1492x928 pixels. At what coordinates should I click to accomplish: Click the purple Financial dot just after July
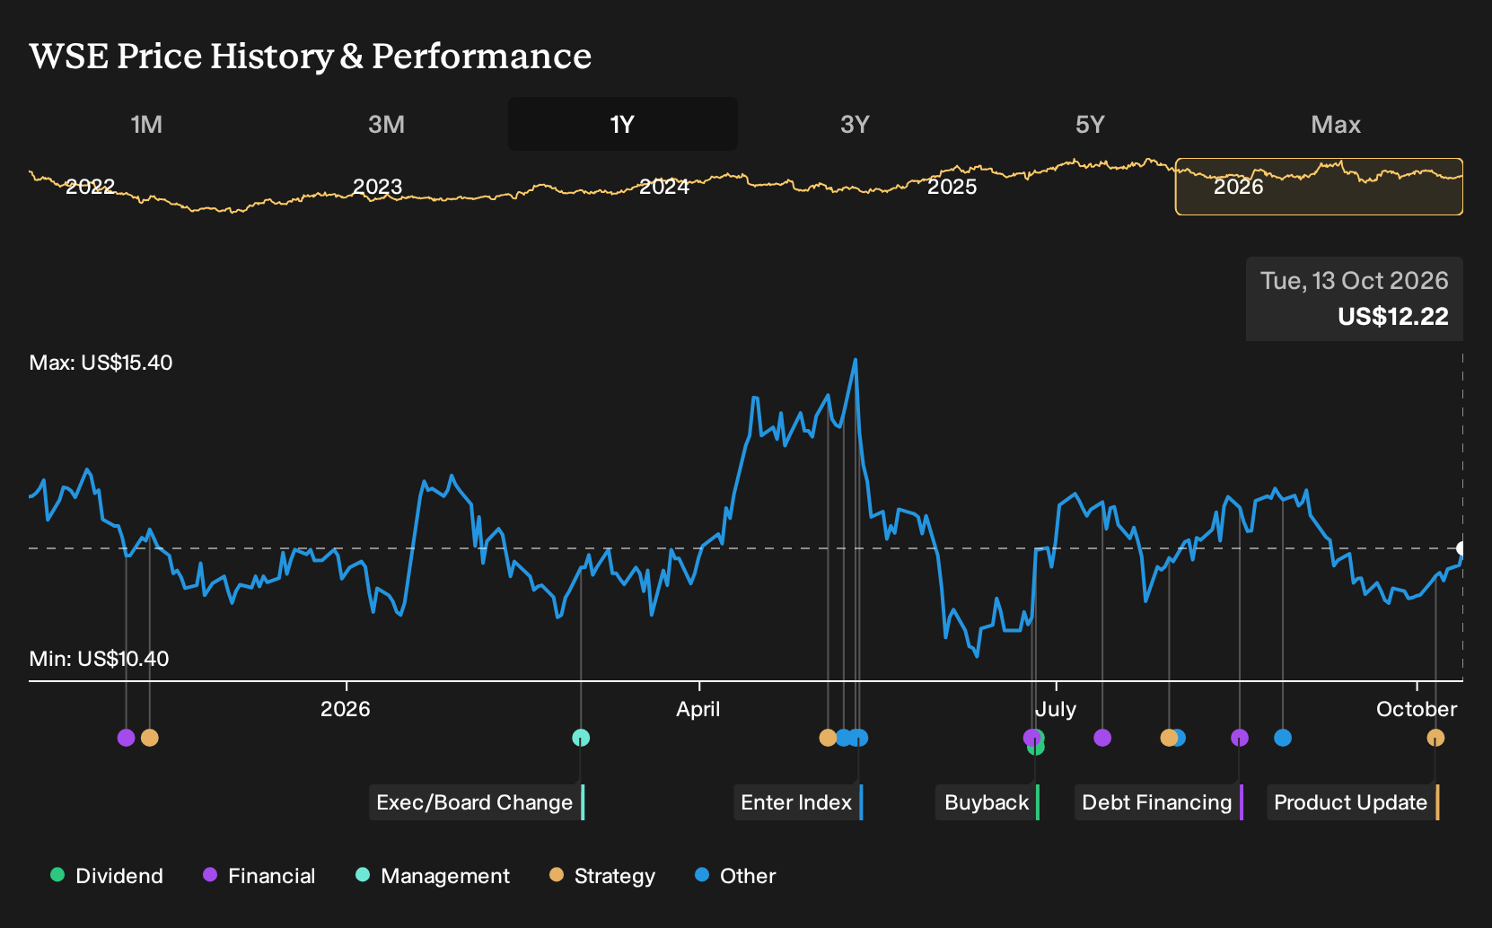pyautogui.click(x=1102, y=738)
